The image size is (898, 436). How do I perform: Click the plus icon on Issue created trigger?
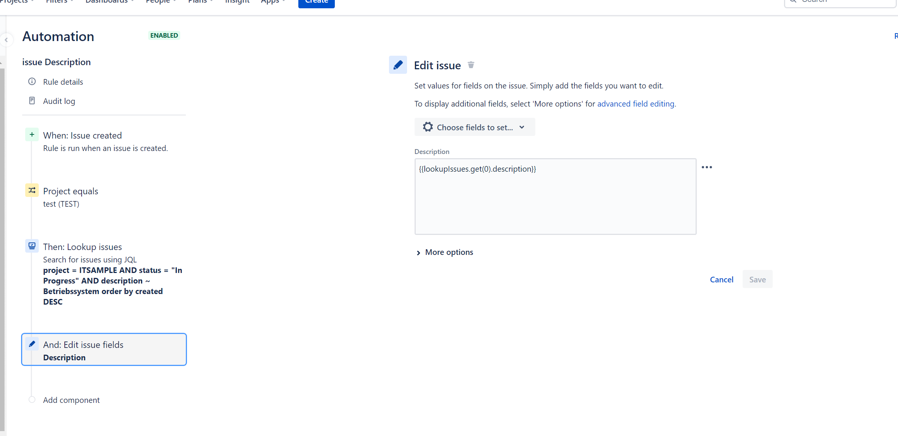[32, 134]
